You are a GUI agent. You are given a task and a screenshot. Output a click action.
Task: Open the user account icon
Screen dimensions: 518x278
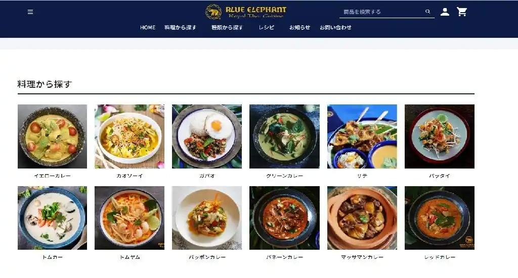tap(445, 12)
